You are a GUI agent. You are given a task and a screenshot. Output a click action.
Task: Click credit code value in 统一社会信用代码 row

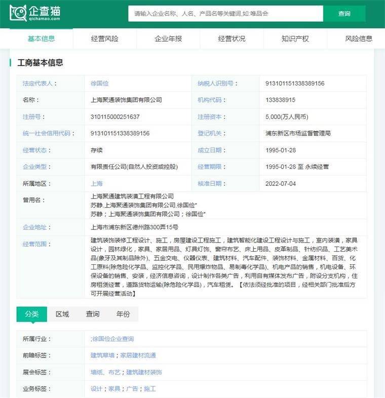point(120,133)
